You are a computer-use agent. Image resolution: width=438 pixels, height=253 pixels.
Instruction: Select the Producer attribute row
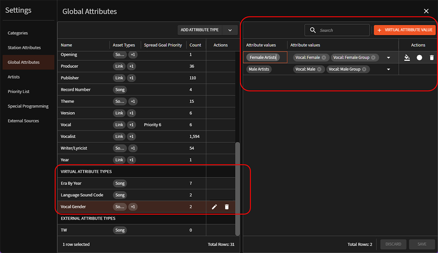point(147,66)
